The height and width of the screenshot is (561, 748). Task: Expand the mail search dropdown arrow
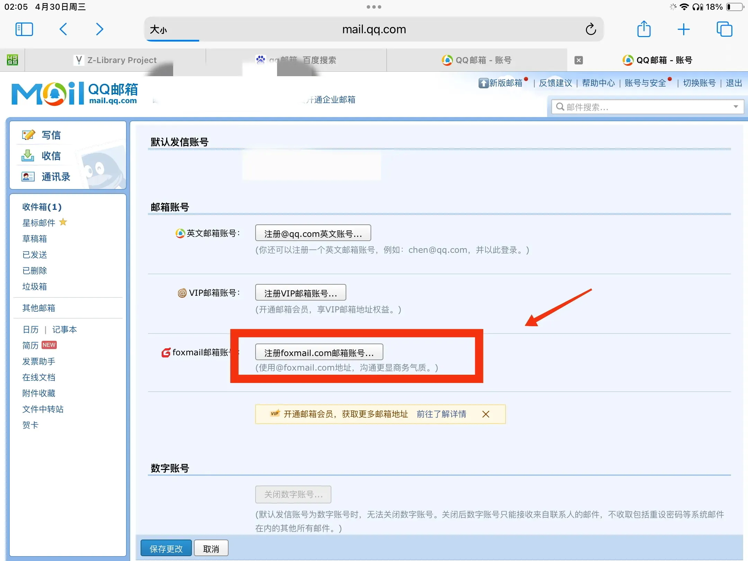point(736,107)
